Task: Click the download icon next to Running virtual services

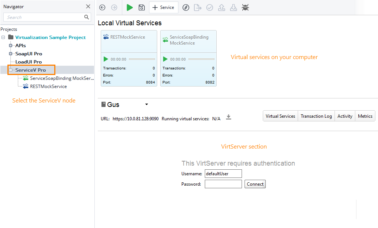Action: 229,117
